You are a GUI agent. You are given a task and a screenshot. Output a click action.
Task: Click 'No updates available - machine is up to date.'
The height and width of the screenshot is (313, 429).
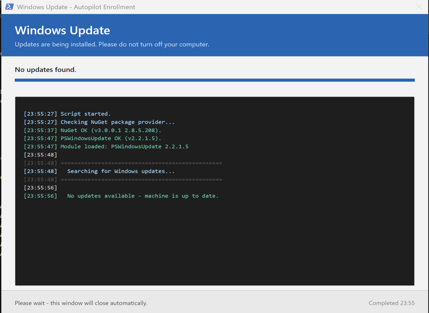click(x=143, y=196)
